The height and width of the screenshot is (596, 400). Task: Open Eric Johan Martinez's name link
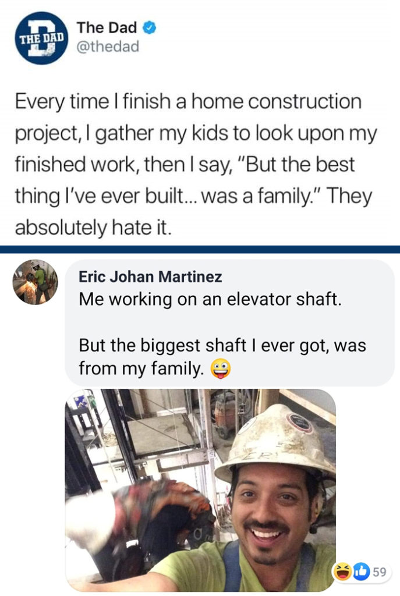click(150, 277)
